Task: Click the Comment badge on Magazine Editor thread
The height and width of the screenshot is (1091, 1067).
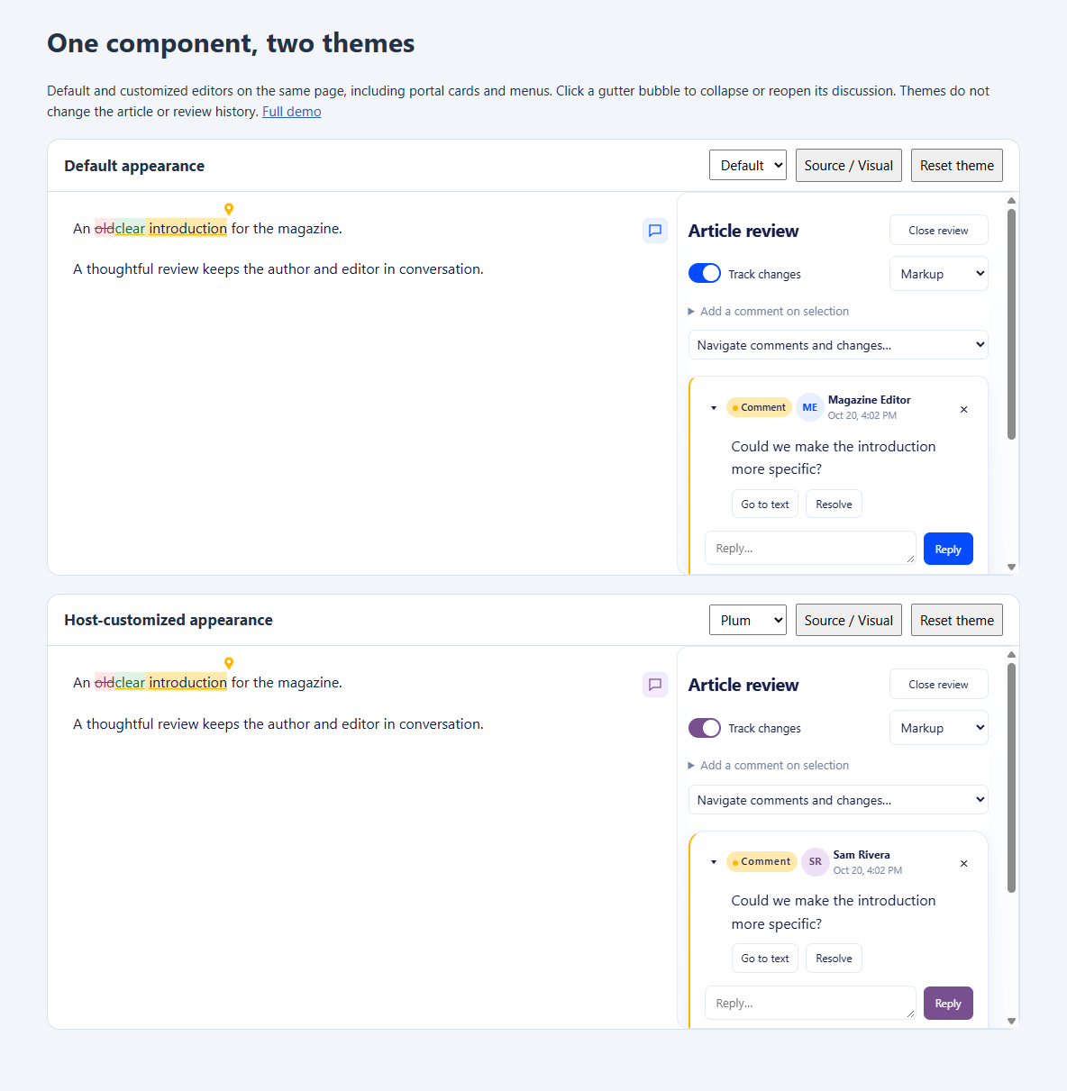Action: pyautogui.click(x=759, y=407)
